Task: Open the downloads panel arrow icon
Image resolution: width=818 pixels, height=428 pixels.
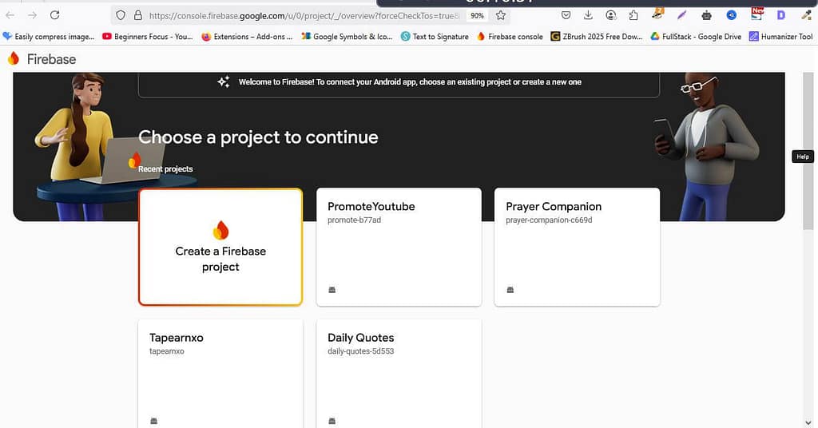Action: 588,15
